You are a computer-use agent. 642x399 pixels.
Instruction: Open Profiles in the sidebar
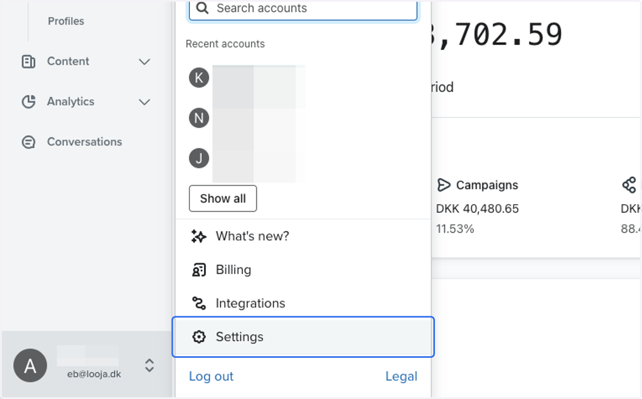66,21
